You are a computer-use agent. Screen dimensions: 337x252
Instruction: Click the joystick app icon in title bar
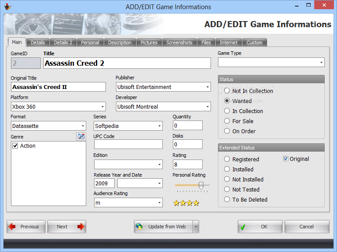click(8, 7)
